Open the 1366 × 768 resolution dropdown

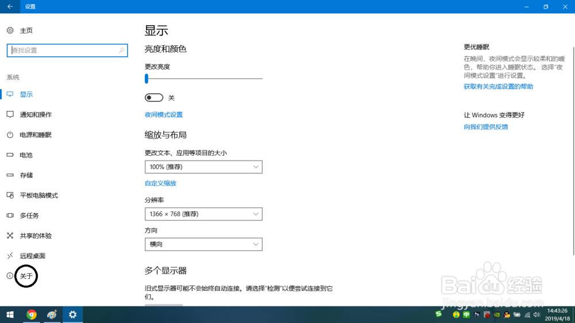coord(204,214)
